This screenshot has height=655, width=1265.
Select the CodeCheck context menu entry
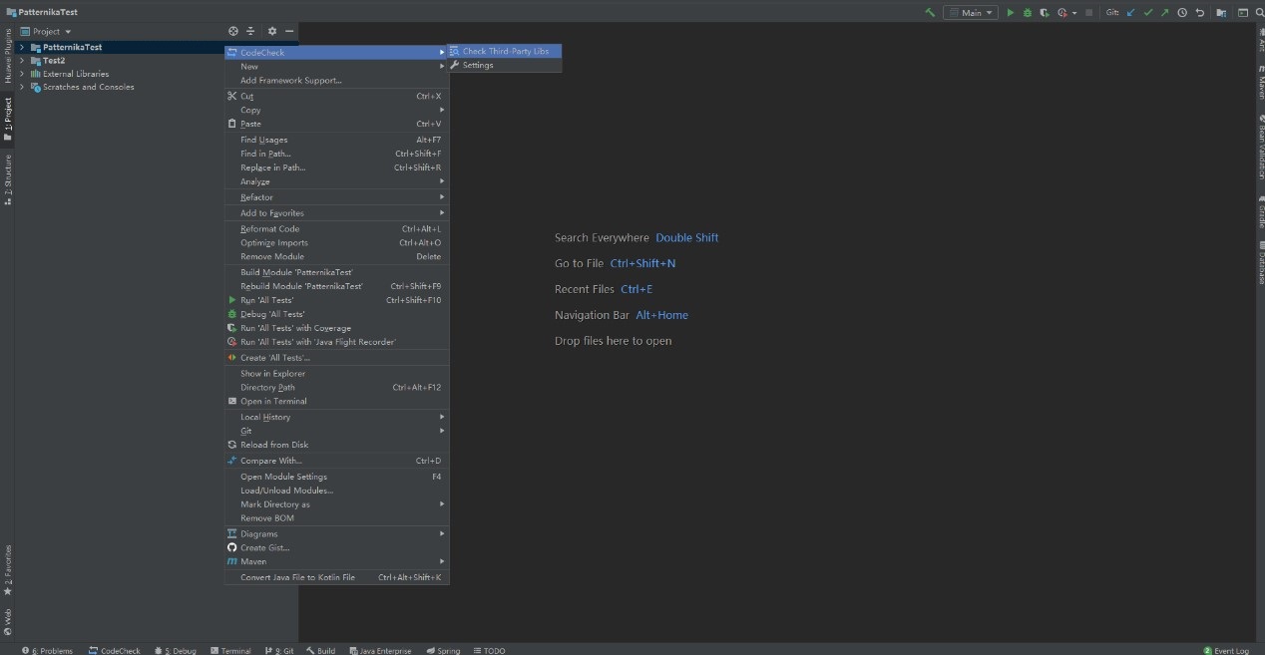point(337,53)
